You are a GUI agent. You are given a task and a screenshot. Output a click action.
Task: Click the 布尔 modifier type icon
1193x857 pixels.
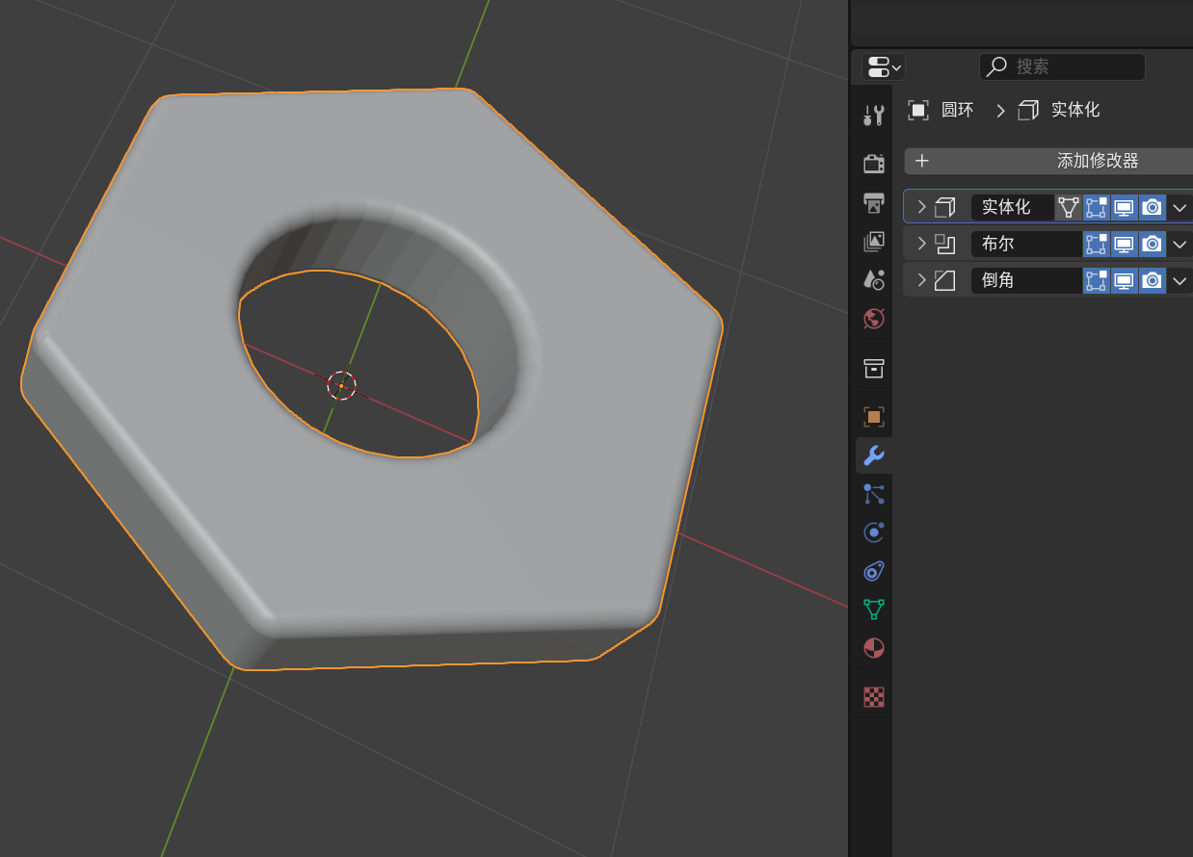pyautogui.click(x=945, y=244)
